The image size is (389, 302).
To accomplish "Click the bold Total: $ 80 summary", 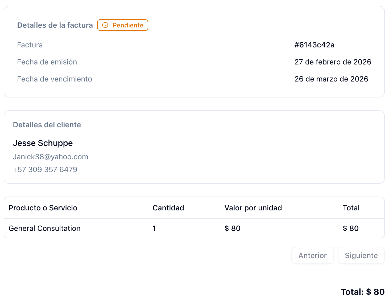I will 362,292.
